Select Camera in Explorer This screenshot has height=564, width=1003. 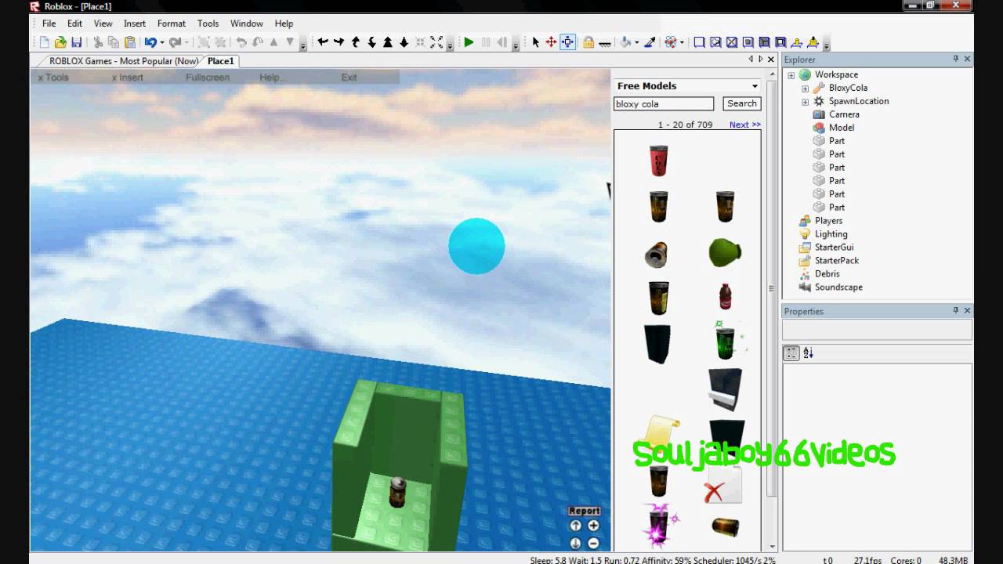click(844, 114)
